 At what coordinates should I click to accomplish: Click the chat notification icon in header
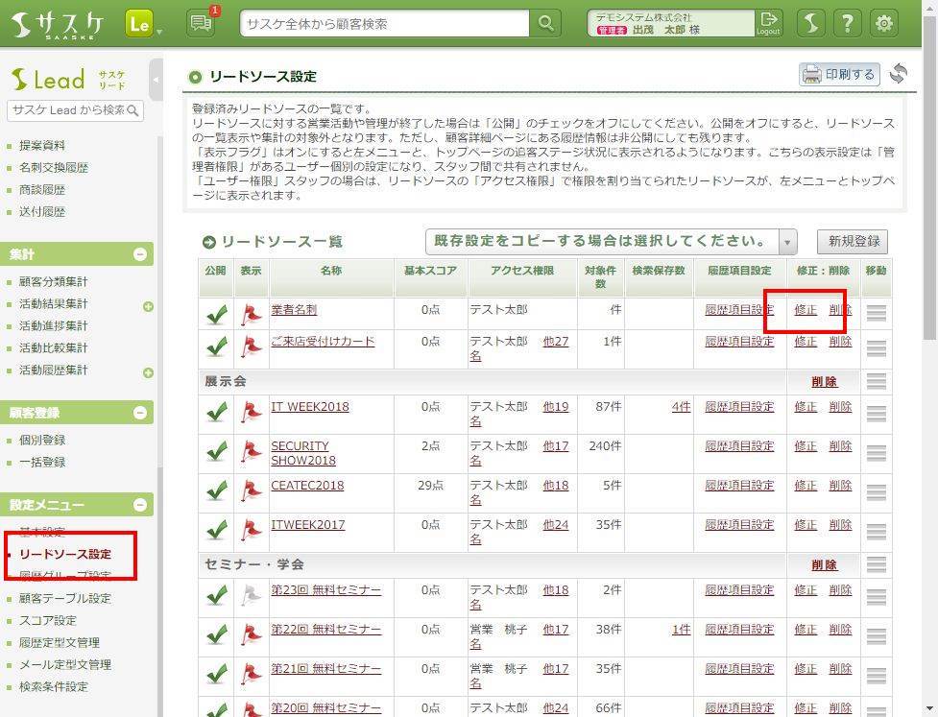[201, 23]
